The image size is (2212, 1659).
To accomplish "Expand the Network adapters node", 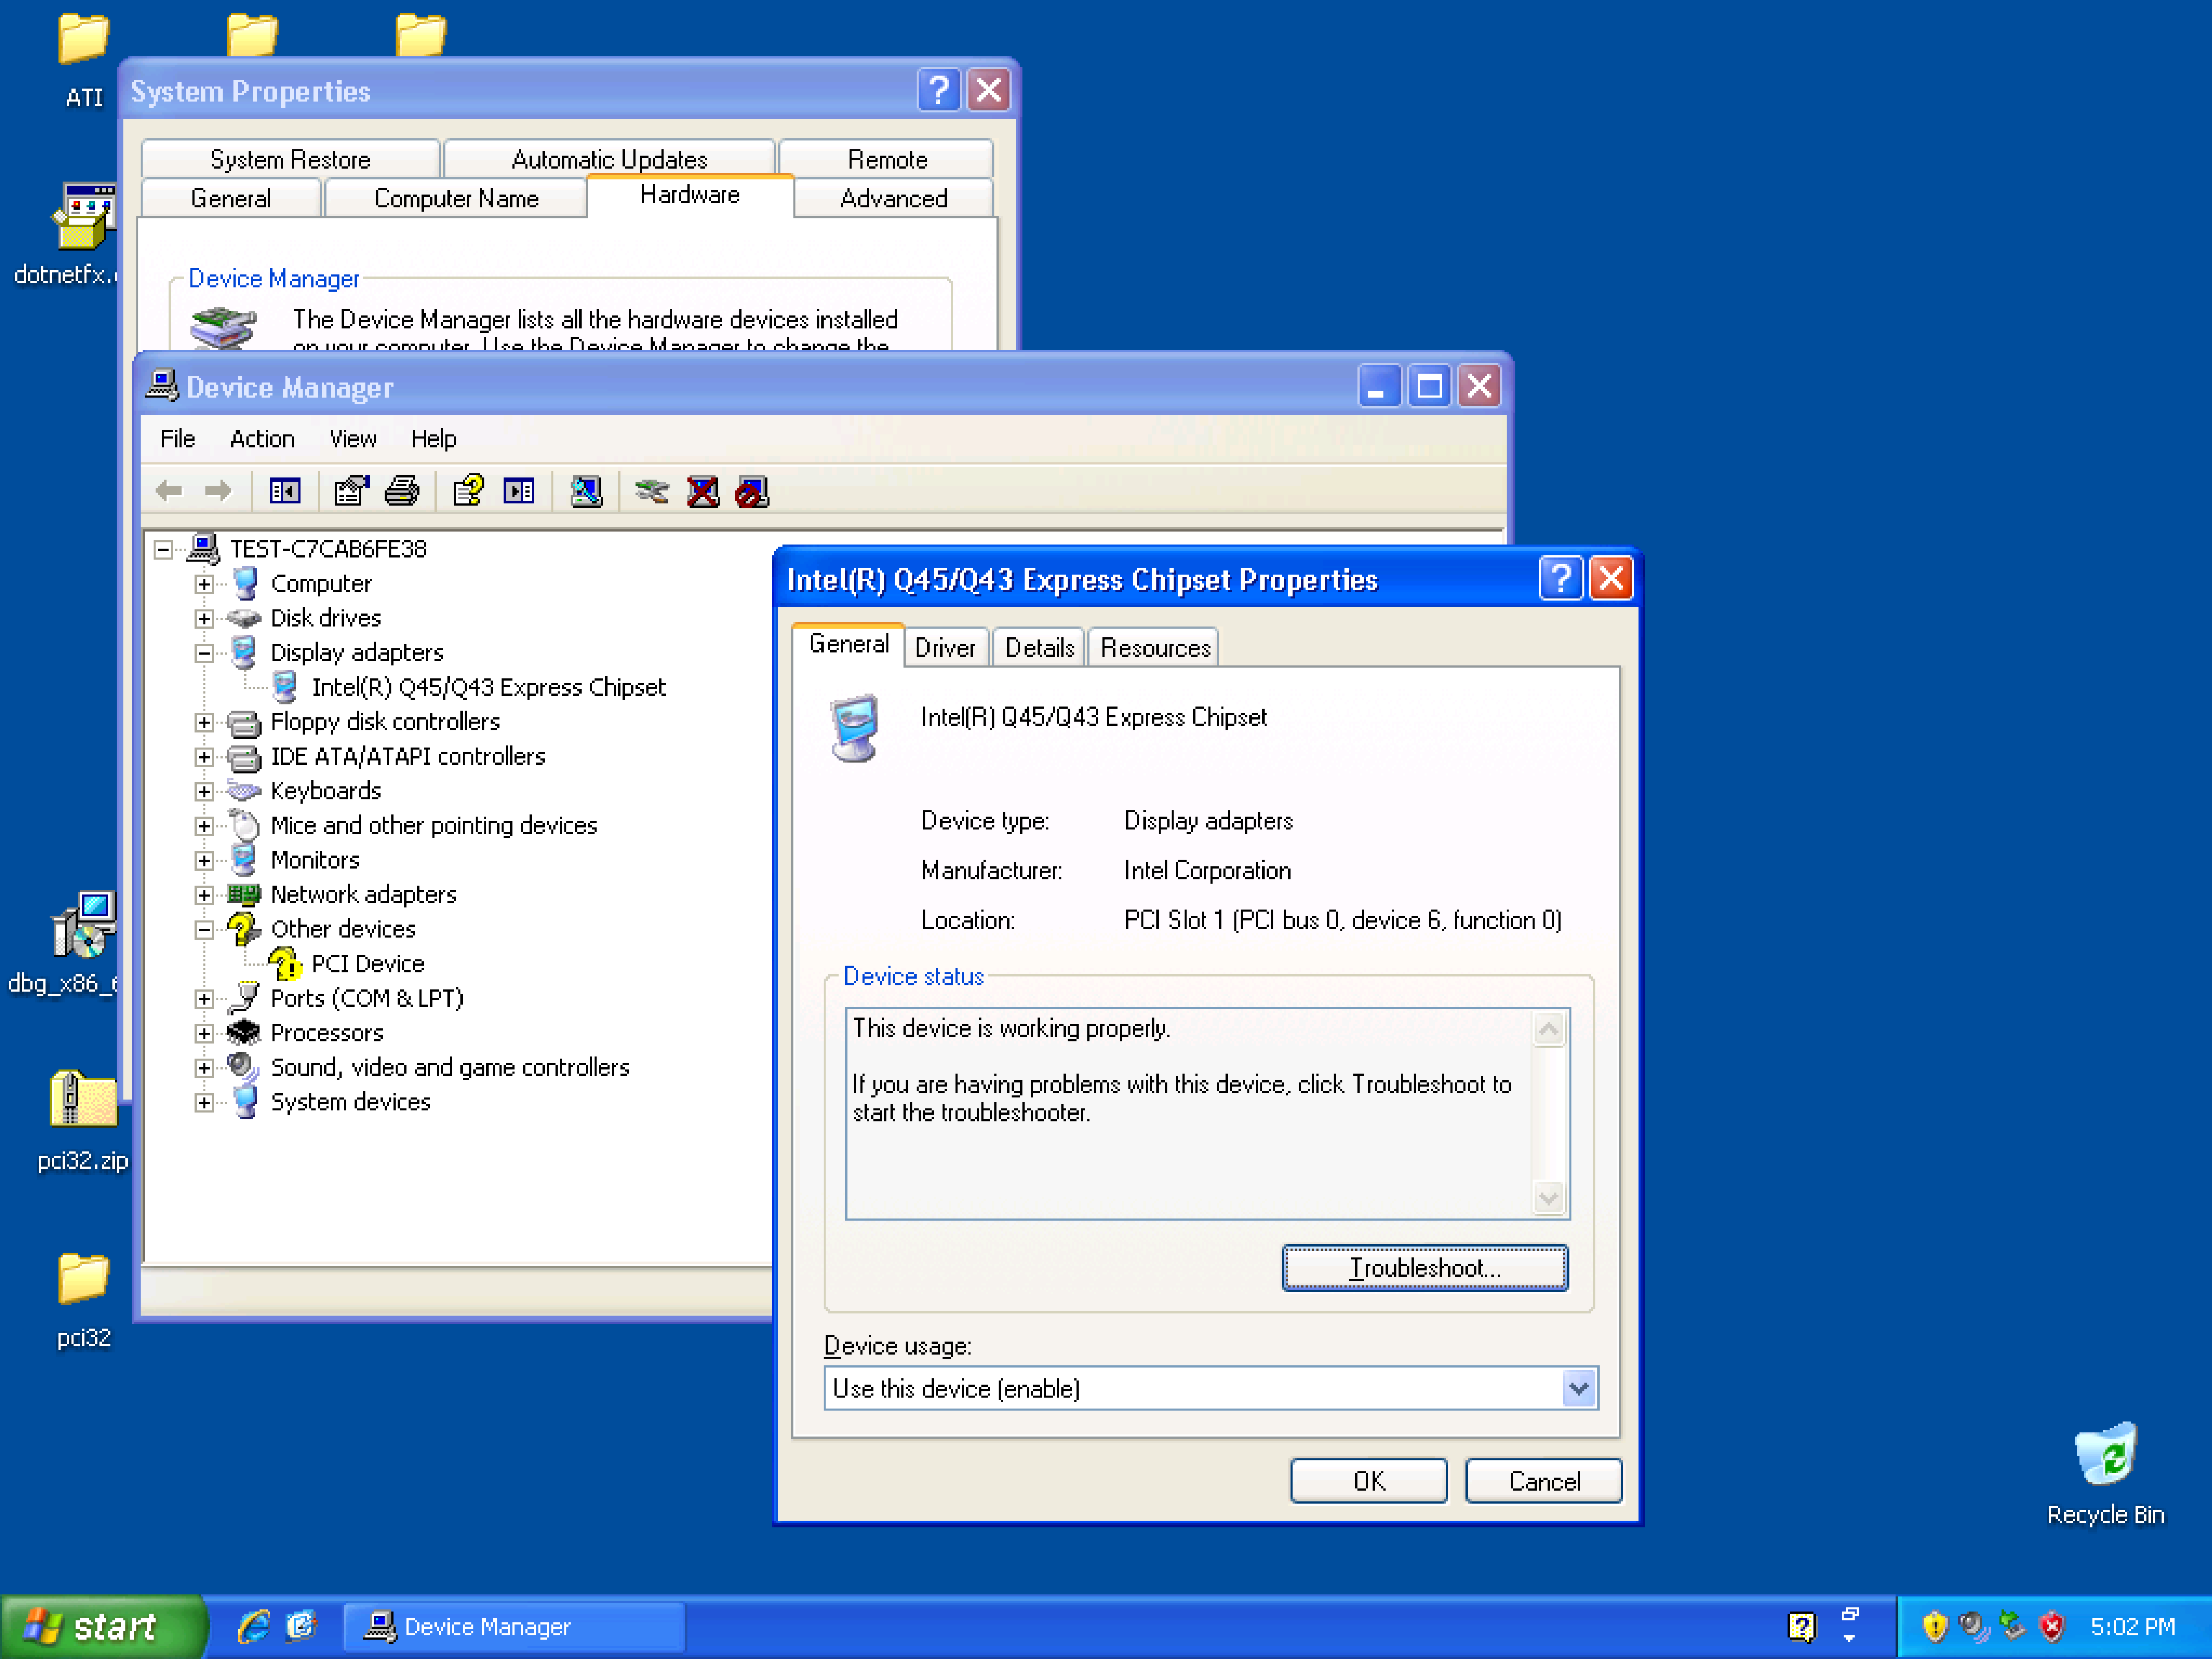I will pos(204,895).
